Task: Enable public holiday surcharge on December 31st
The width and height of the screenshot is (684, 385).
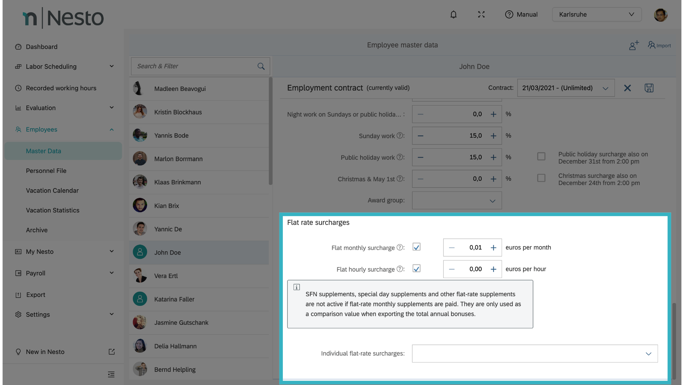Action: coord(541,156)
